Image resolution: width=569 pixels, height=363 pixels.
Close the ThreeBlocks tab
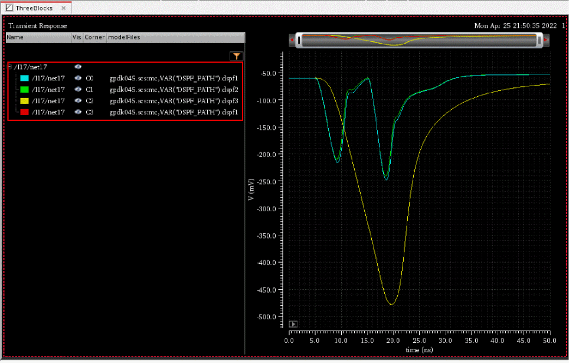tap(64, 8)
